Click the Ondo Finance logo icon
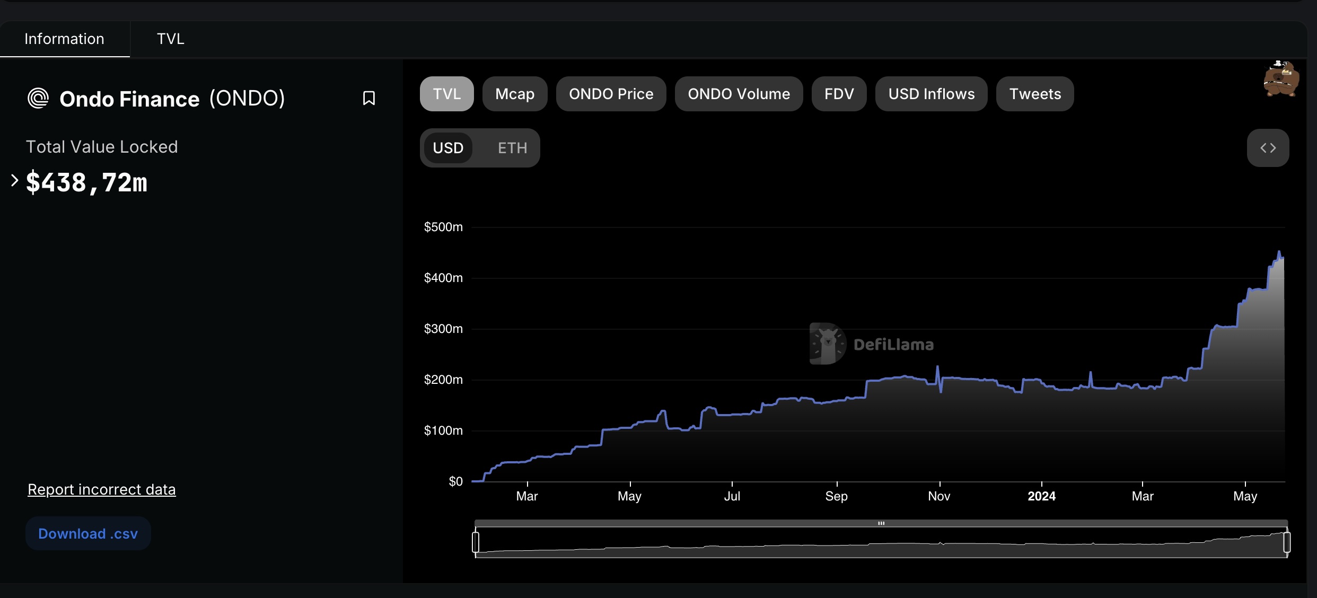This screenshot has width=1317, height=598. click(38, 98)
